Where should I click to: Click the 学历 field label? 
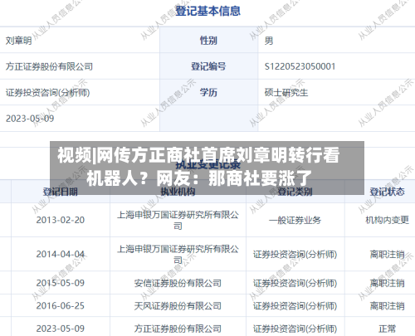coord(208,92)
